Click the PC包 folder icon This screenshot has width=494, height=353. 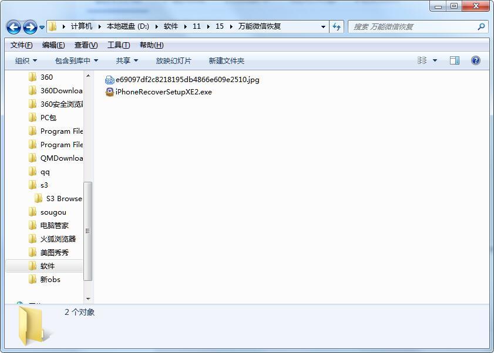(32, 118)
